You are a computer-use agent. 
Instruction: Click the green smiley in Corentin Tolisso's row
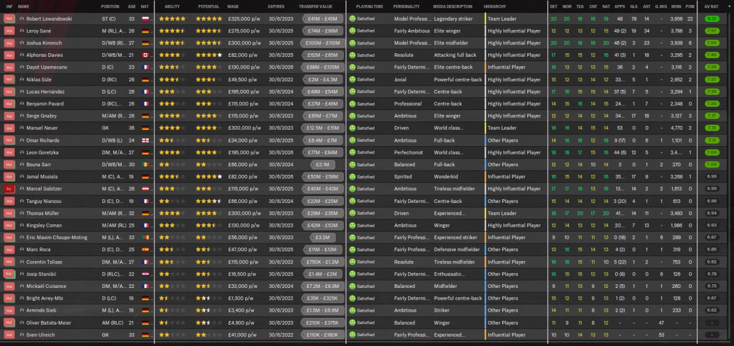(x=352, y=262)
